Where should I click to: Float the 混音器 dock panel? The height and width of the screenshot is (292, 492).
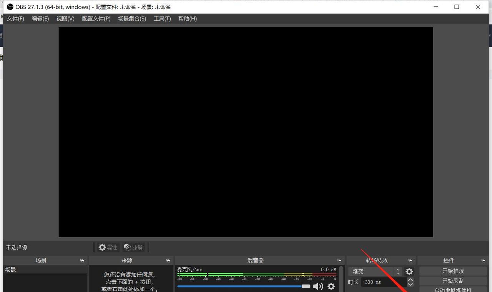click(339, 261)
